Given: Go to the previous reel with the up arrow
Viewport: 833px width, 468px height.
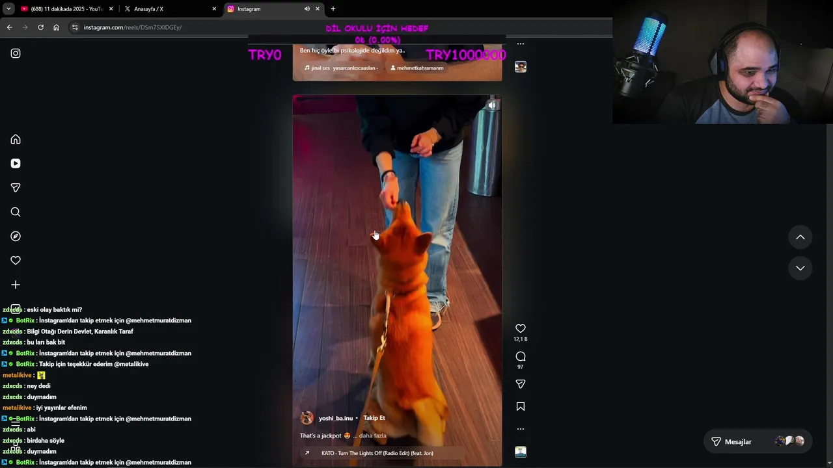Looking at the screenshot, I should 800,237.
